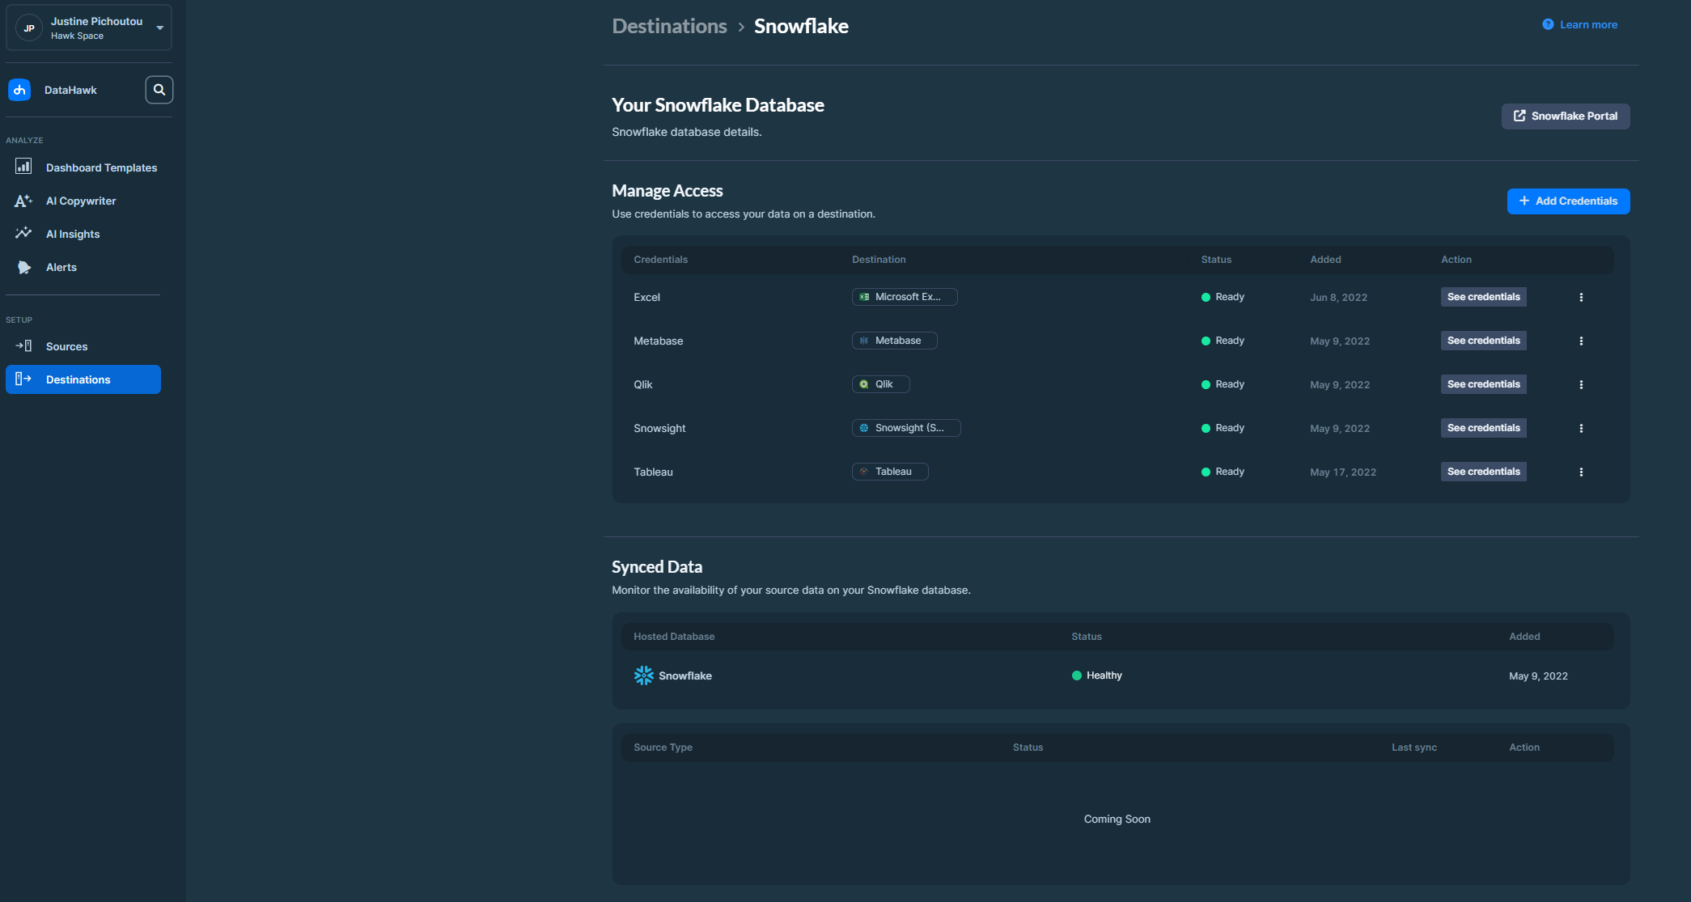Open the Qlik row kebab menu
The height and width of the screenshot is (902, 1691).
click(x=1581, y=384)
